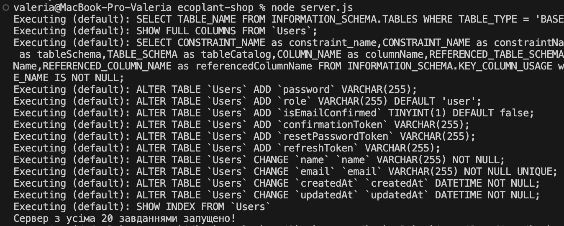
Task: Click the CHANGE `name` NOT NULL line
Action: pyautogui.click(x=259, y=160)
